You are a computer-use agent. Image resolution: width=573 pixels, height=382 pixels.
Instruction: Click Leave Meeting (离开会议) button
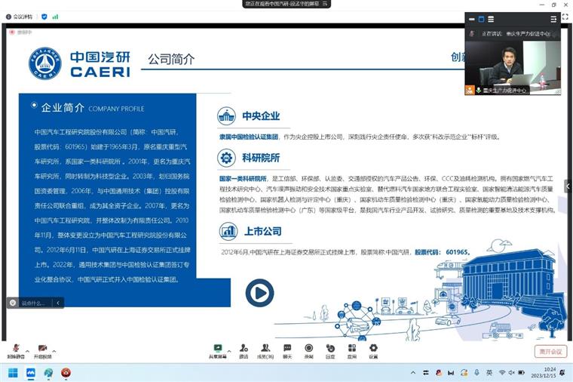[550, 352]
